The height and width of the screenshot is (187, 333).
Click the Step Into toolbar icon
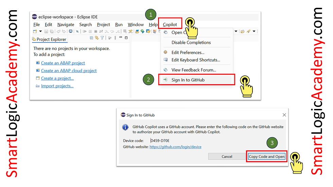coord(107,31)
